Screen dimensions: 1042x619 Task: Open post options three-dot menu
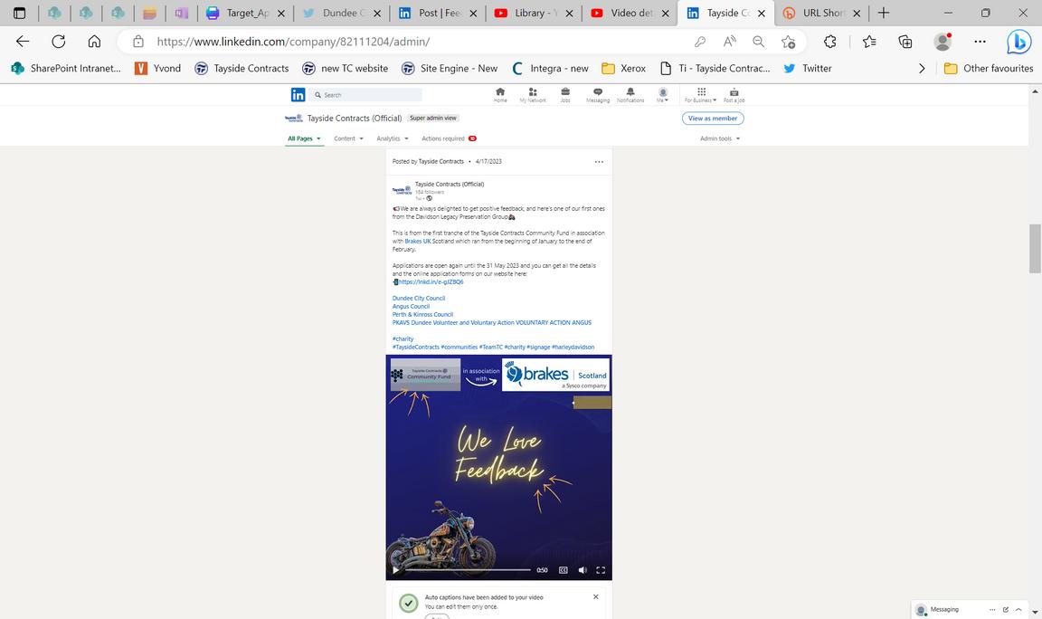click(x=599, y=162)
